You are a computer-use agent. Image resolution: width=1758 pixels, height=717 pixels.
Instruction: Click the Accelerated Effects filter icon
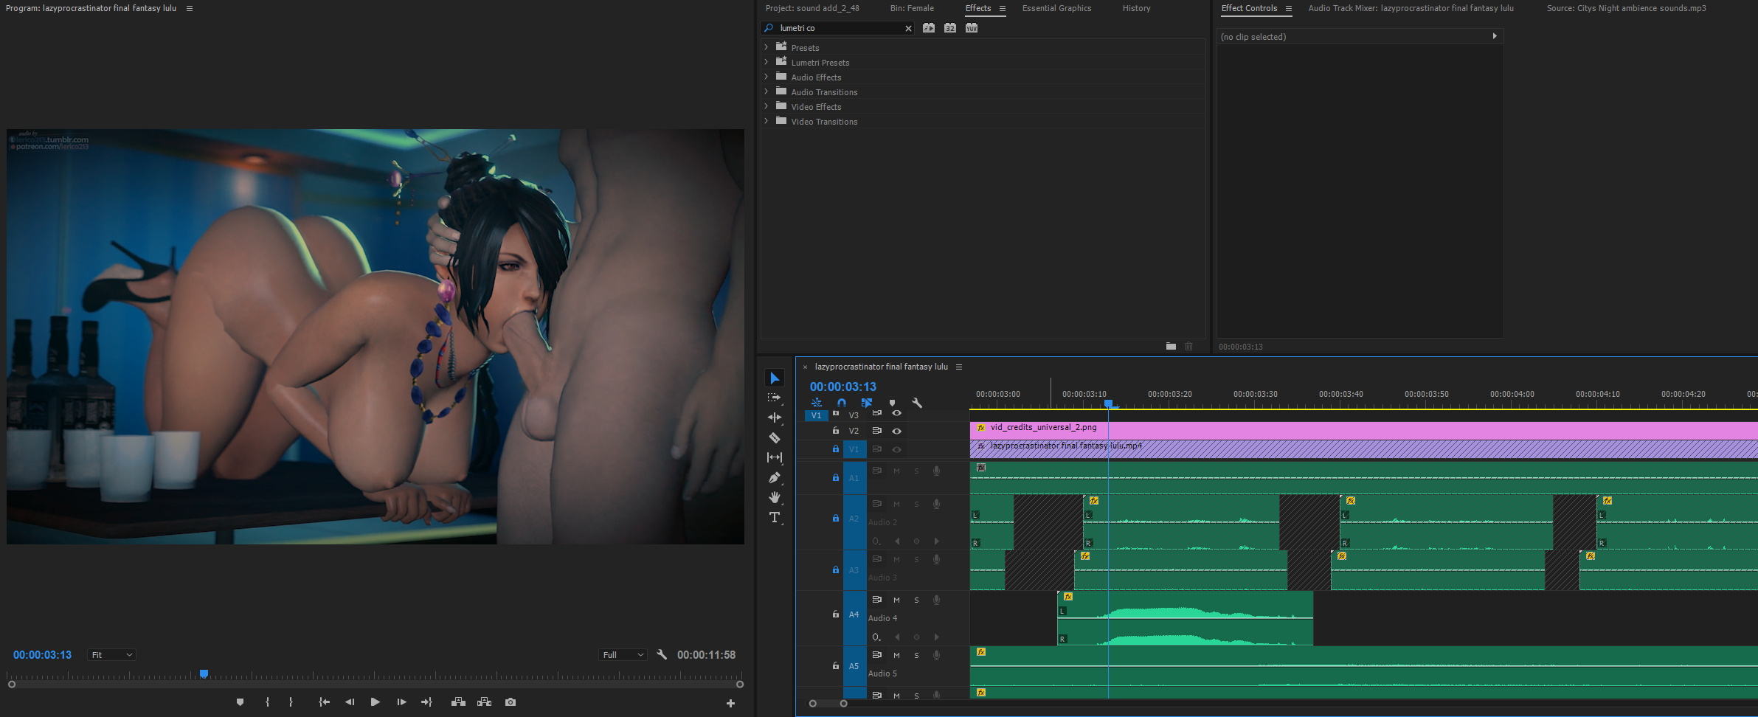coord(929,28)
